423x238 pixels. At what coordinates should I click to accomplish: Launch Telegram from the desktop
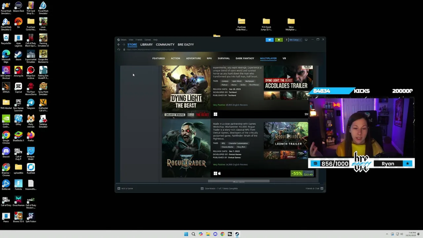(31, 104)
